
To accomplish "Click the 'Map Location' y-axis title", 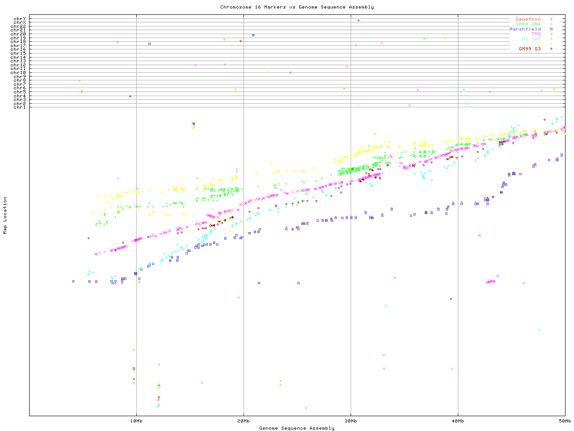I will click(x=5, y=215).
